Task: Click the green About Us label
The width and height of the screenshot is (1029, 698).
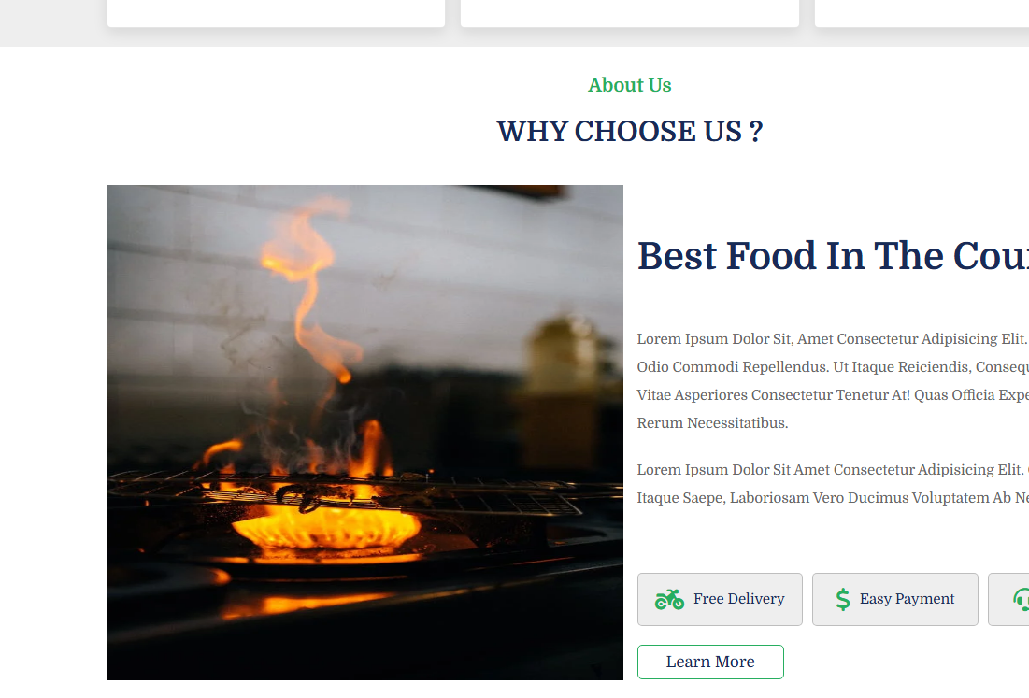Action: click(x=629, y=85)
